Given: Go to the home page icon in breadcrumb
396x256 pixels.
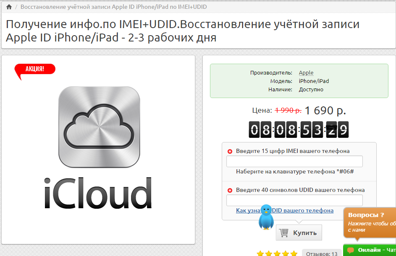Looking at the screenshot, I should pyautogui.click(x=9, y=7).
